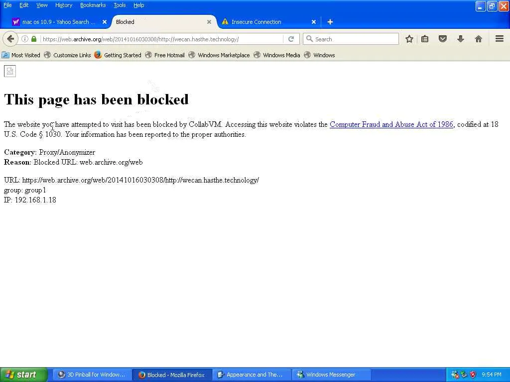The image size is (510, 382).
Task: Show bookmarks list icon
Action: [425, 39]
